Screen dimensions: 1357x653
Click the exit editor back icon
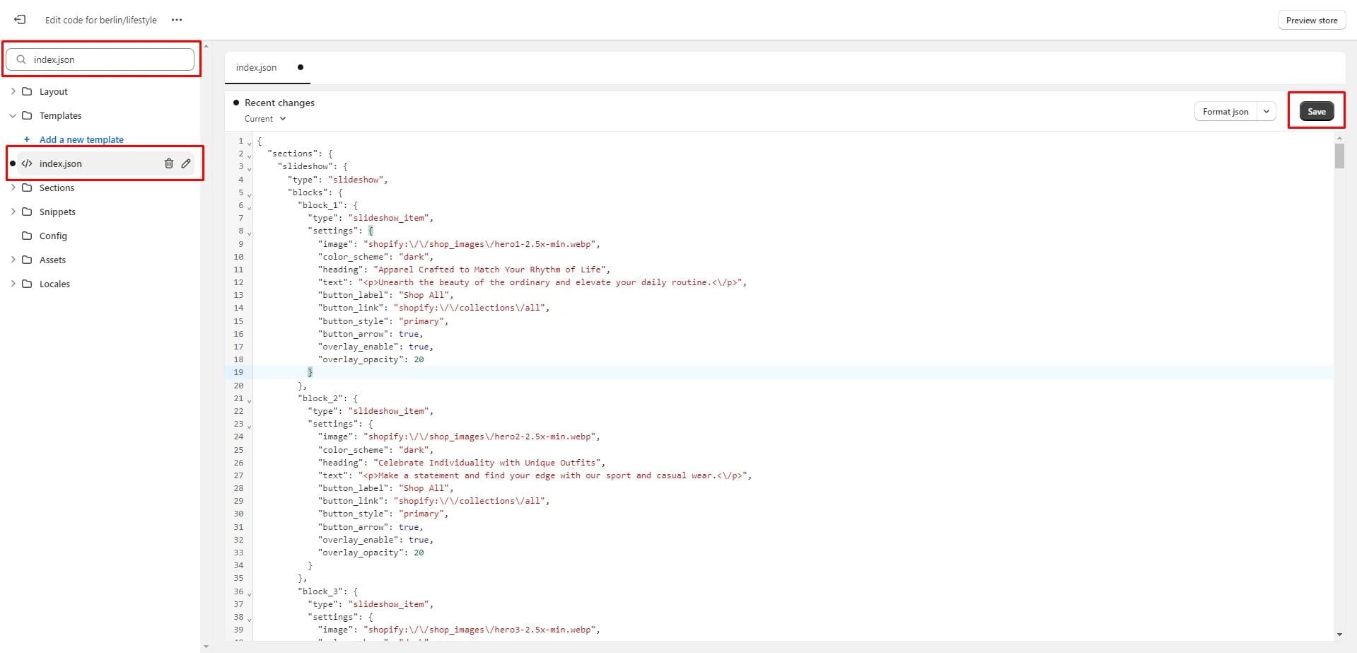tap(20, 20)
